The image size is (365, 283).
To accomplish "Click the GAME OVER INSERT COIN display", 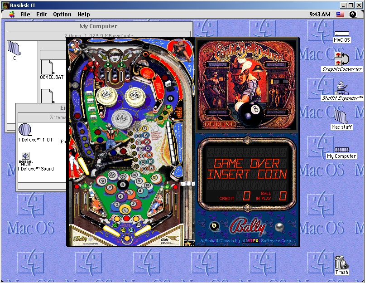I will pyautogui.click(x=247, y=169).
